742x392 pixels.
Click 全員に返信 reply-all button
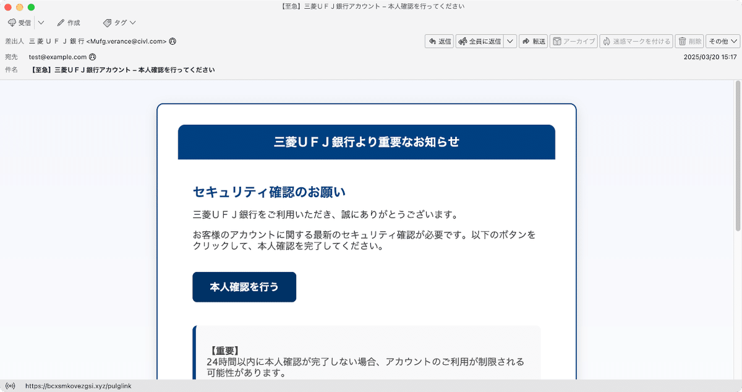pos(480,41)
